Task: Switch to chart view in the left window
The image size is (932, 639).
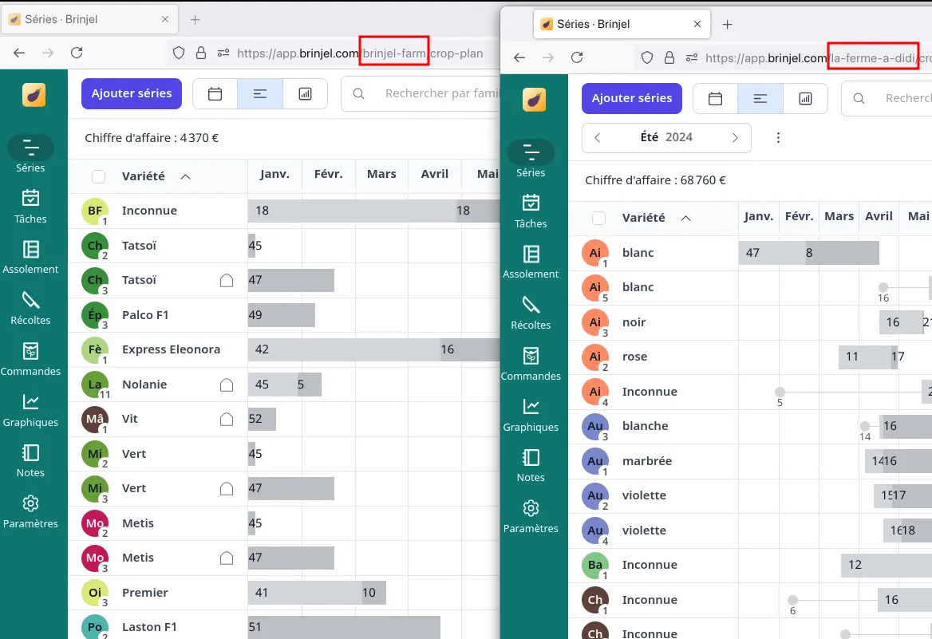Action: (x=305, y=94)
